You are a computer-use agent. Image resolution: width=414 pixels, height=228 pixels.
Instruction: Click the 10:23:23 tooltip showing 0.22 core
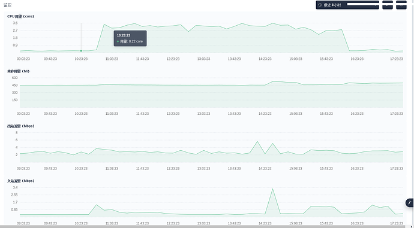coord(130,38)
